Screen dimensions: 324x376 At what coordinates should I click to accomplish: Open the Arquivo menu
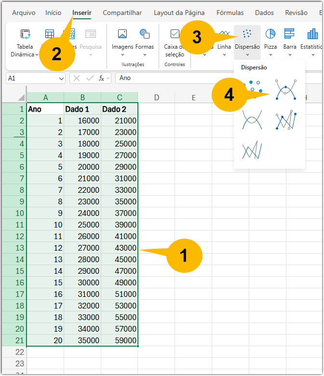pos(23,13)
